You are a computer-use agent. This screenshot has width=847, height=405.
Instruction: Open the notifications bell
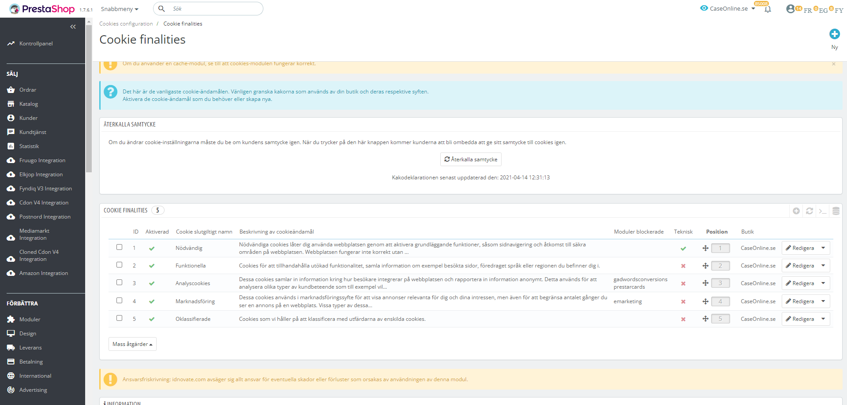pos(768,9)
